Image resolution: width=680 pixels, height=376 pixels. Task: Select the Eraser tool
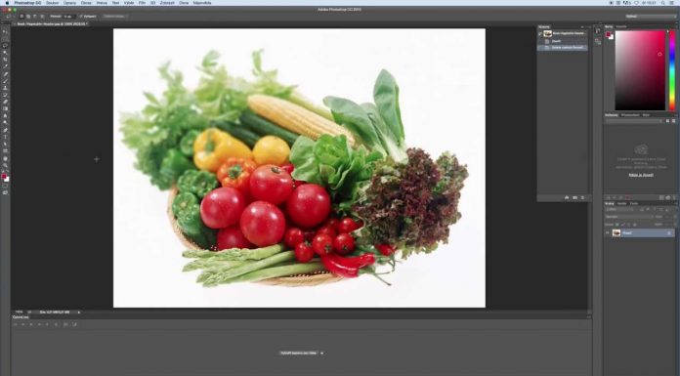click(5, 102)
